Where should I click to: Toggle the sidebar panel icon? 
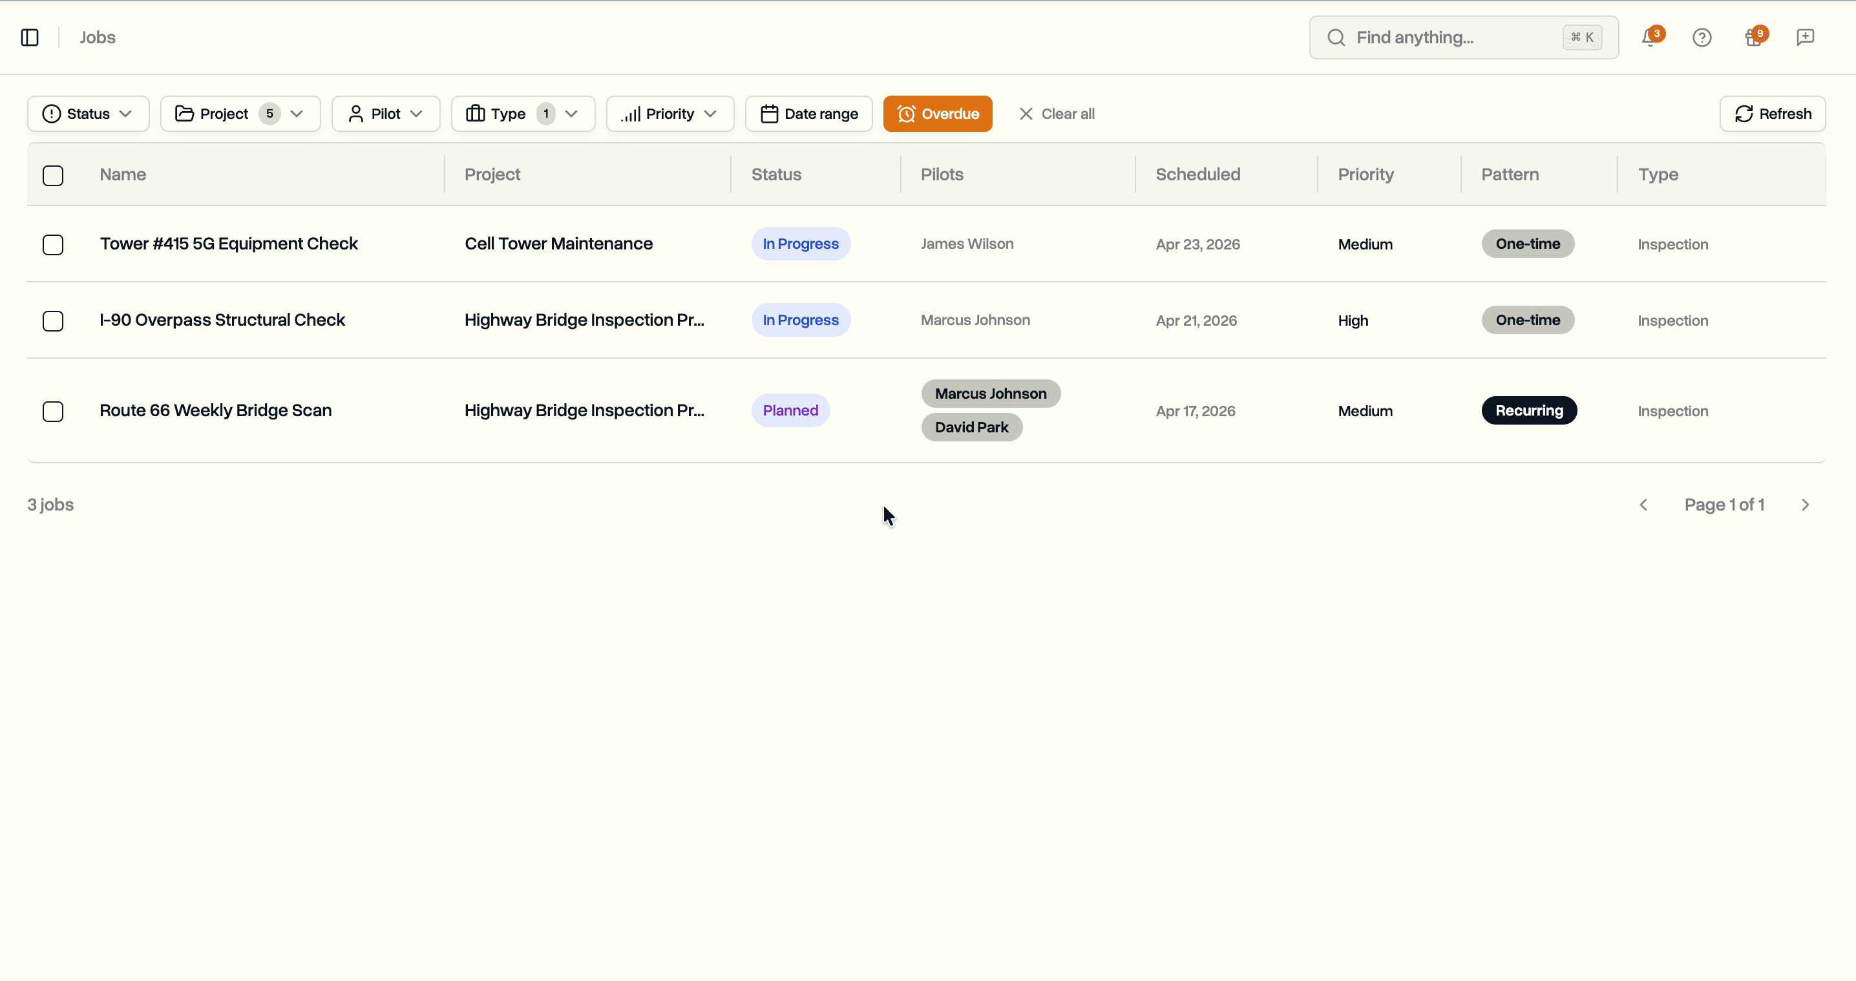point(30,37)
